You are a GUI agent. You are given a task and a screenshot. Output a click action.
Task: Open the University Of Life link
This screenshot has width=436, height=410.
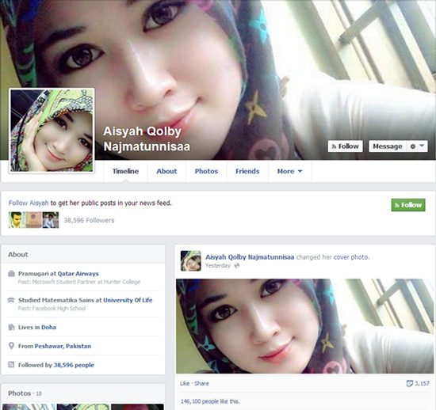[x=128, y=300]
